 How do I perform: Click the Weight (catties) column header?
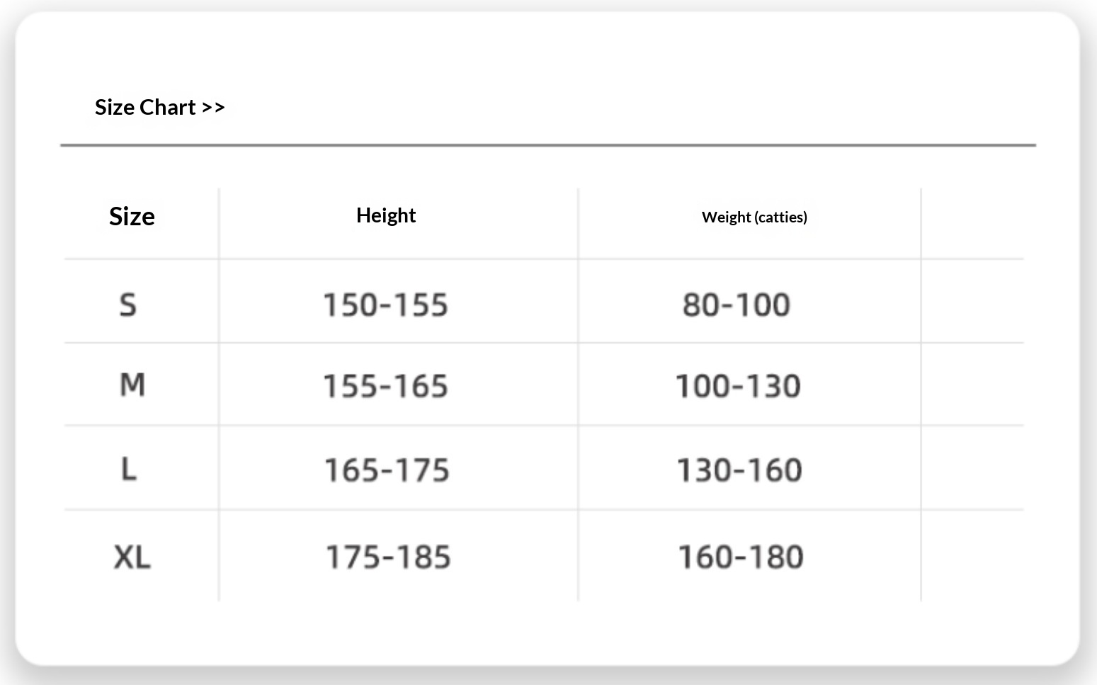(x=754, y=217)
